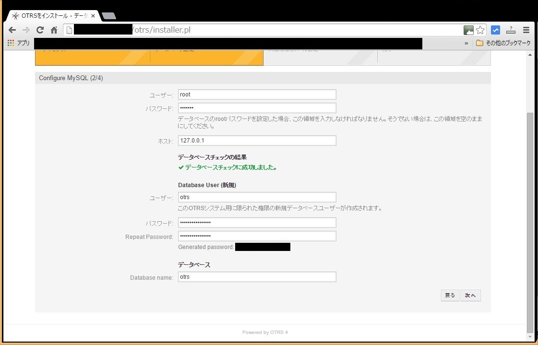Click the browser back arrow
Screen dimensions: 538x345
pyautogui.click(x=12, y=30)
